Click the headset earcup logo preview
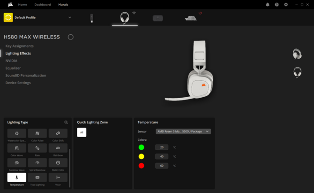 tap(203, 85)
